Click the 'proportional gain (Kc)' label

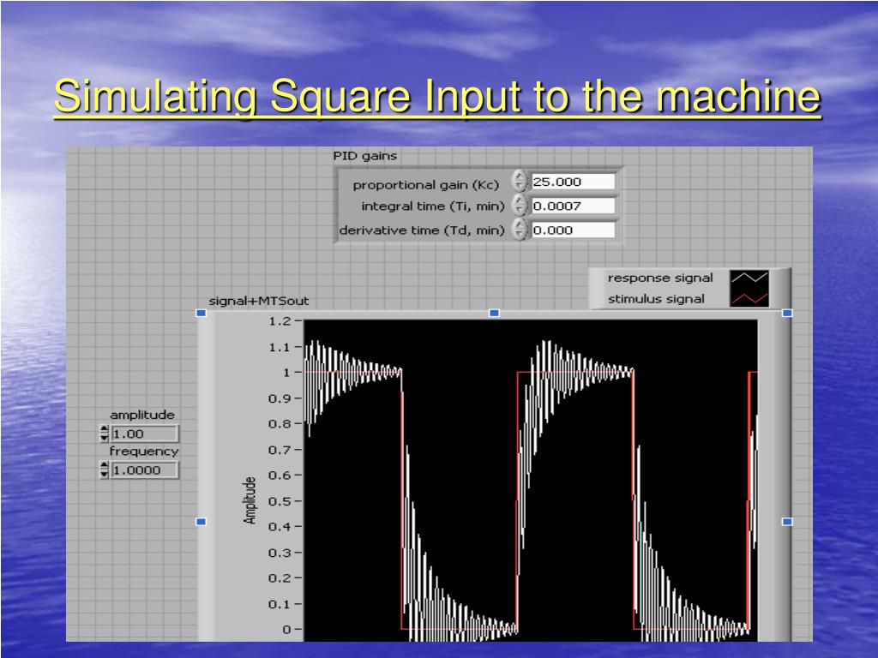(425, 185)
